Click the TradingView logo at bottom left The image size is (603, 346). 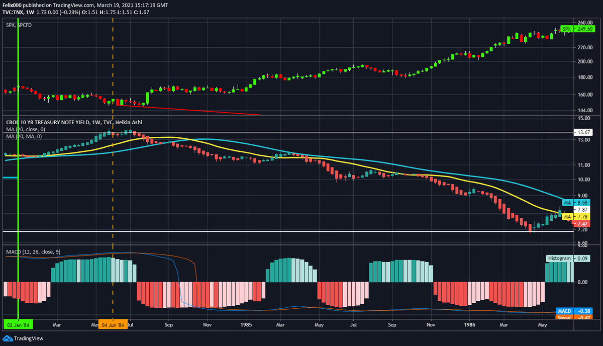(x=23, y=338)
